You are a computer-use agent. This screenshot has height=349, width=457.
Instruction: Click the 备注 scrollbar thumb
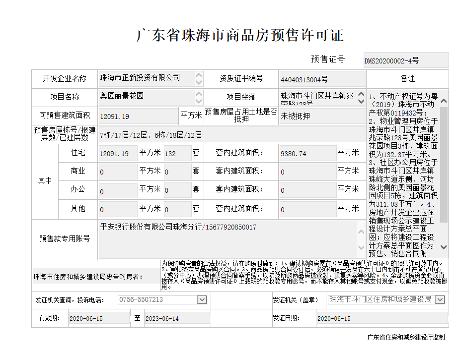click(x=444, y=164)
